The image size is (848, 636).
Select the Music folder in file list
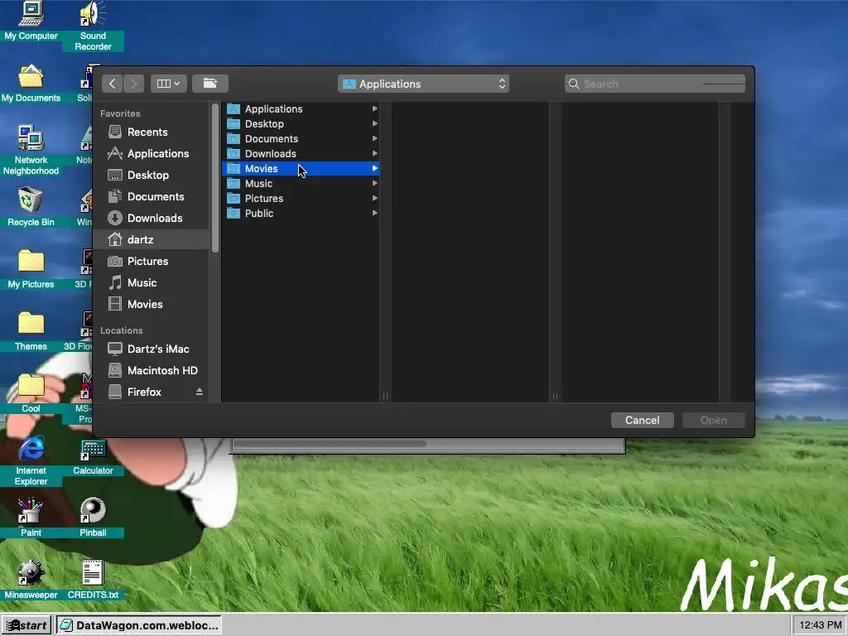[301, 183]
